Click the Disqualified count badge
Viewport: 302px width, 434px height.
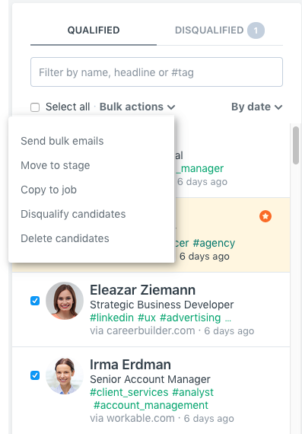[x=256, y=30]
